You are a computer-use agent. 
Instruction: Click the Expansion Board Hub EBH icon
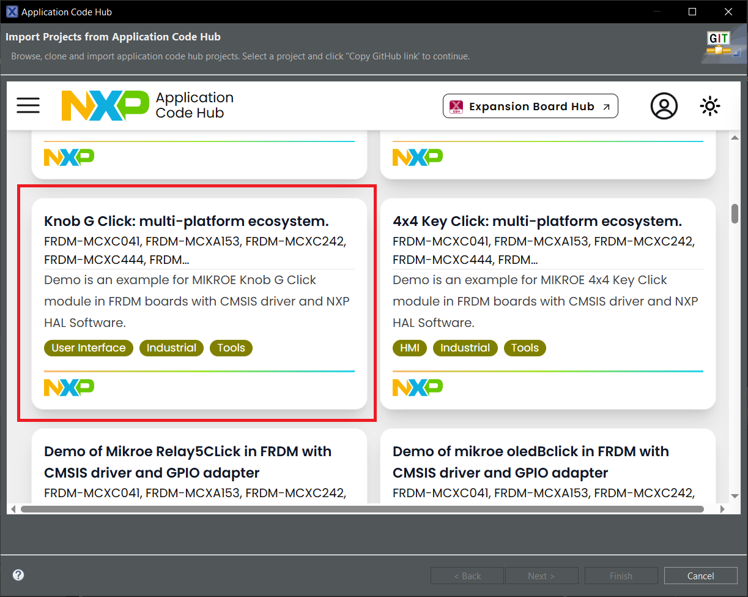point(456,107)
